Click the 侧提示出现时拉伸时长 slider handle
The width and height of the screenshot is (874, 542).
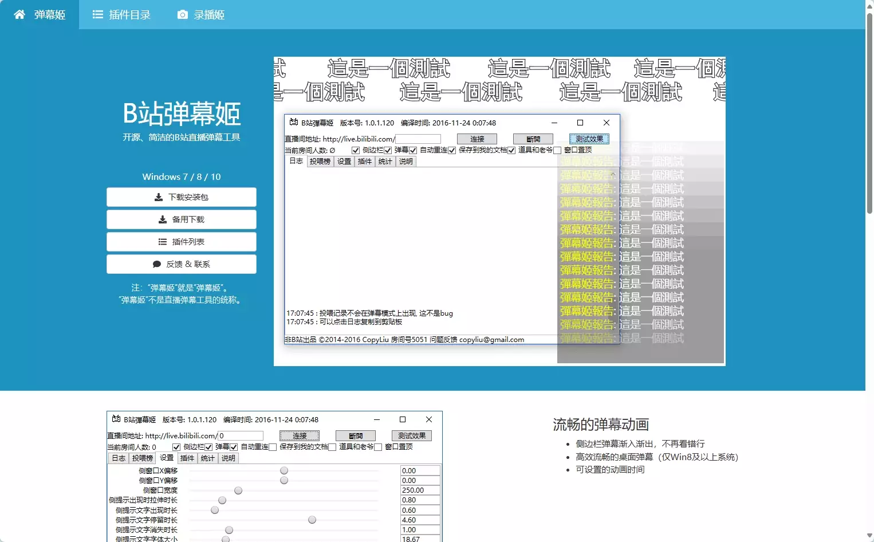pyautogui.click(x=222, y=500)
